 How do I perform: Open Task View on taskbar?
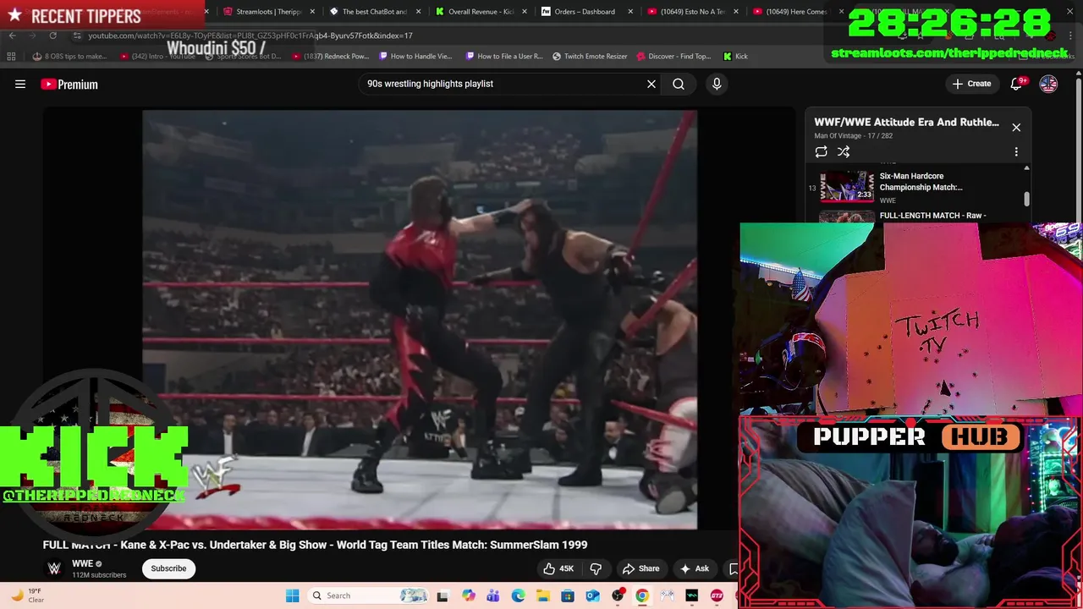[x=443, y=595]
